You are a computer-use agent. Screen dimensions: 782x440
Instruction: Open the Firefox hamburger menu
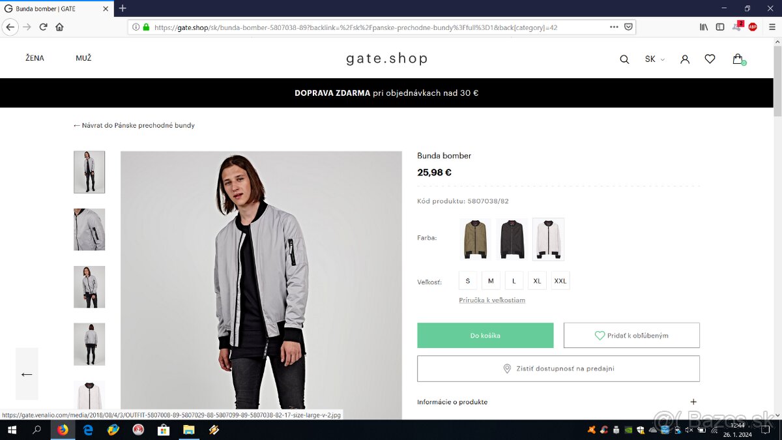tap(772, 27)
